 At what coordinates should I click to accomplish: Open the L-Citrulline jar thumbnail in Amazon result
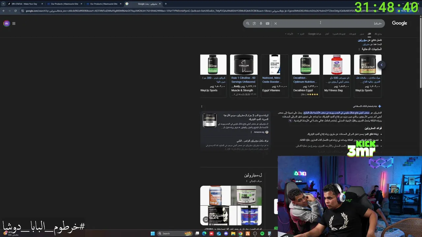[209, 120]
